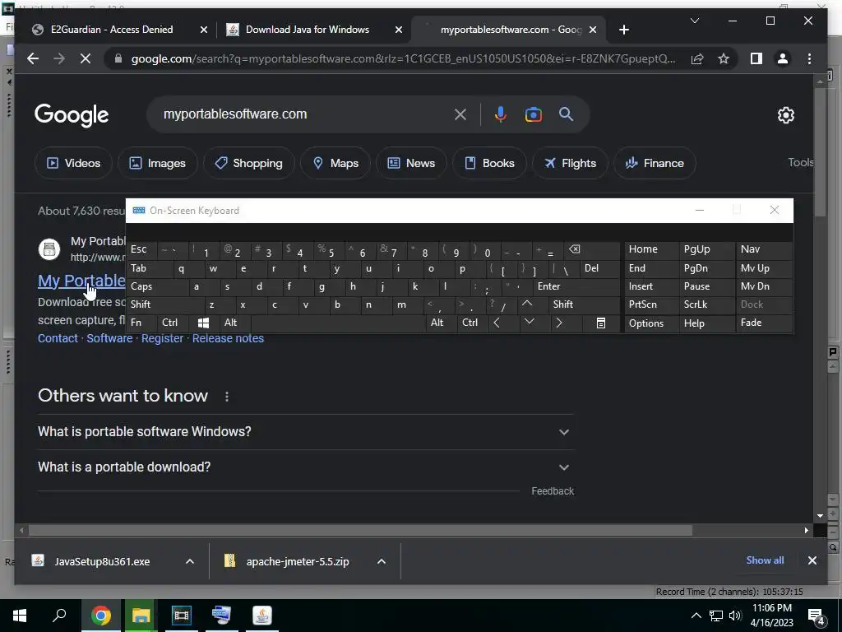The image size is (842, 632).
Task: Click the vertical page scrollbar thumb
Action: [x=820, y=152]
